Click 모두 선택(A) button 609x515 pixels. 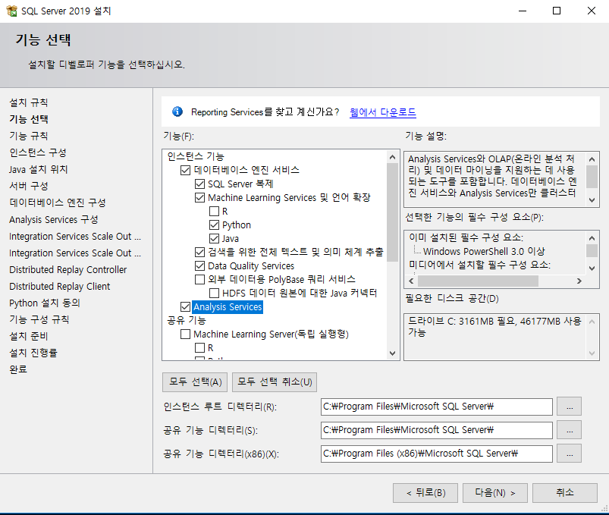[195, 382]
